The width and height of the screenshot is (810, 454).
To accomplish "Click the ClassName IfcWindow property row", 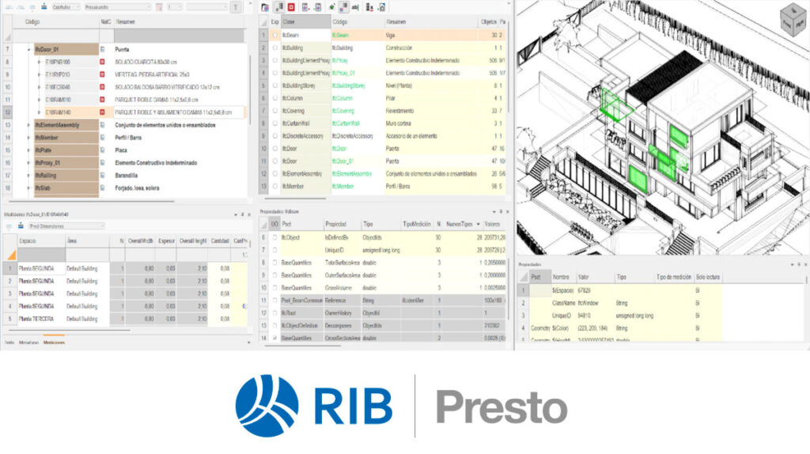I will click(x=620, y=303).
